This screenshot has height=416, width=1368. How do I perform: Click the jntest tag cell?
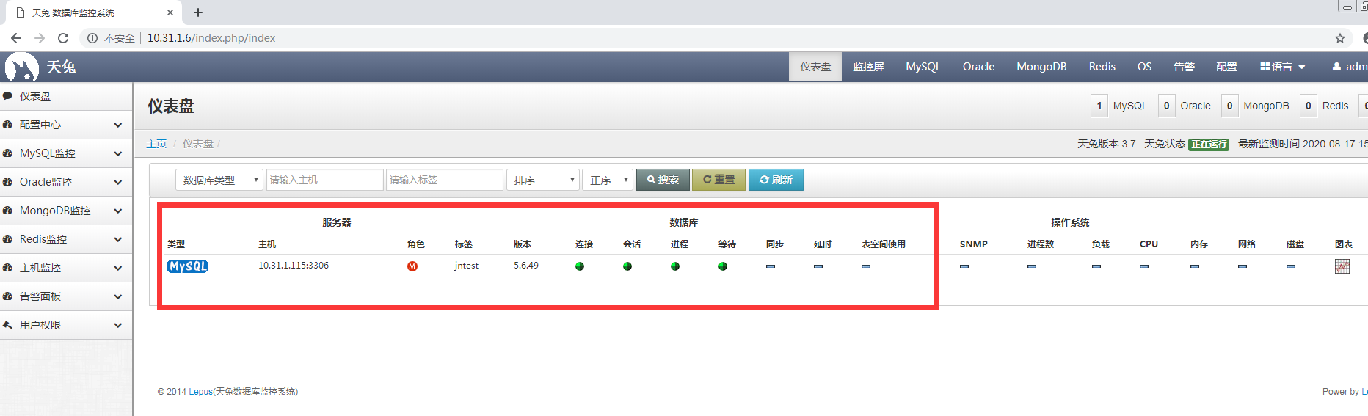(x=467, y=266)
